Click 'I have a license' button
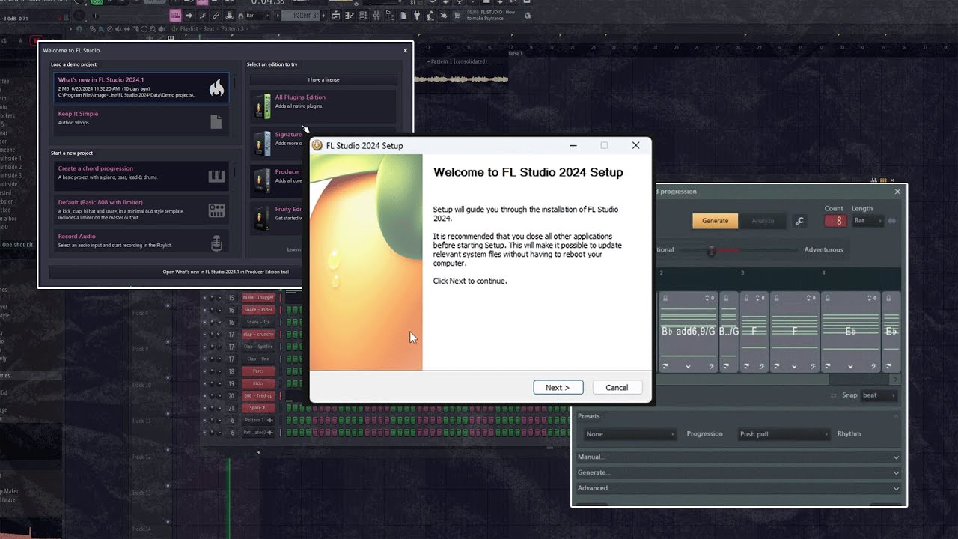The width and height of the screenshot is (958, 539). point(323,79)
